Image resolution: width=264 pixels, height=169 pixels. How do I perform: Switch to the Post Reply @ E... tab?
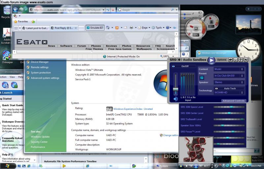coord(64,28)
